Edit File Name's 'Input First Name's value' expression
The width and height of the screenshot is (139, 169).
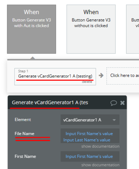click(x=89, y=134)
